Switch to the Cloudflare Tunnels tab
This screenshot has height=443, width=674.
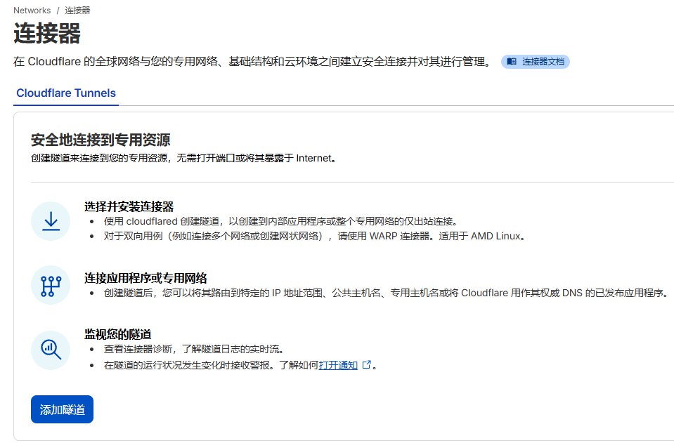tap(66, 93)
